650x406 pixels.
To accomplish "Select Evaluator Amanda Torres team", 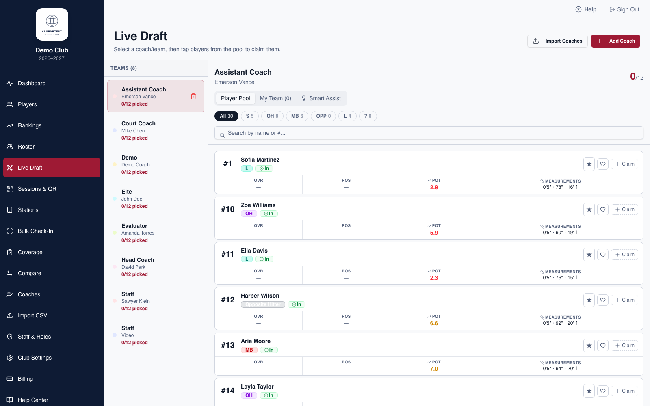I will point(156,233).
